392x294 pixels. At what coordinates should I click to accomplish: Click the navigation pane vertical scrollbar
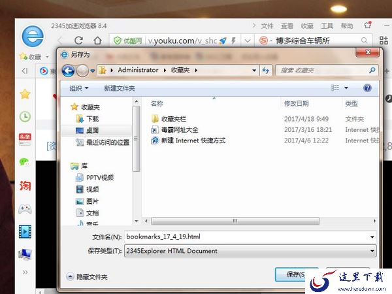coord(137,139)
